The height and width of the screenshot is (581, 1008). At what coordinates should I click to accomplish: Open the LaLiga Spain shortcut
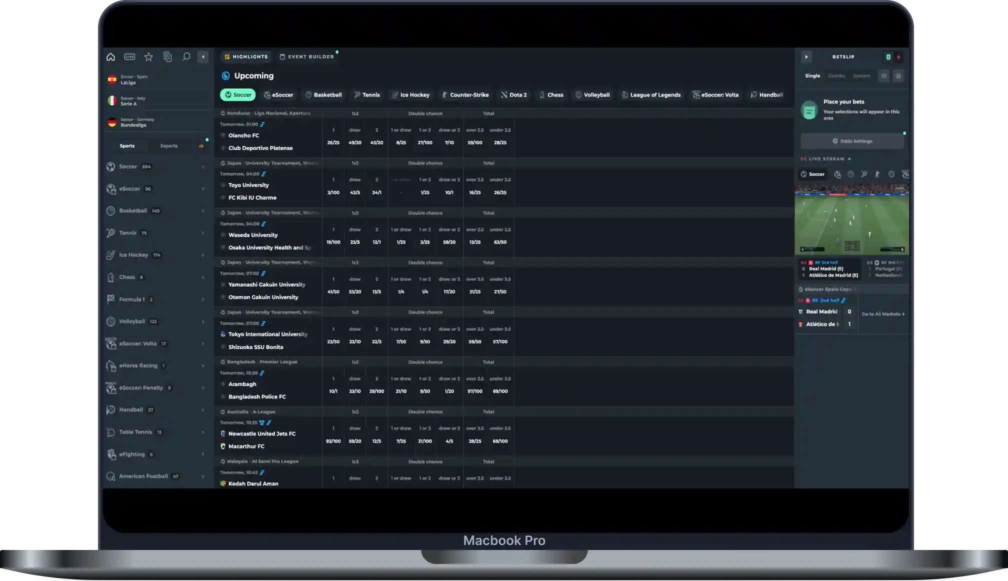click(157, 79)
